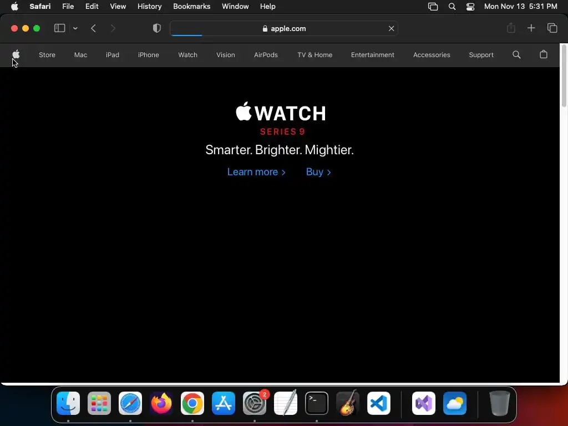
Task: Open Control Center in the menu bar
Action: (x=470, y=7)
